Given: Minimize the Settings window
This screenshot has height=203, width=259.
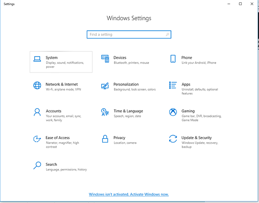Looking at the screenshot, I should tap(229, 4).
